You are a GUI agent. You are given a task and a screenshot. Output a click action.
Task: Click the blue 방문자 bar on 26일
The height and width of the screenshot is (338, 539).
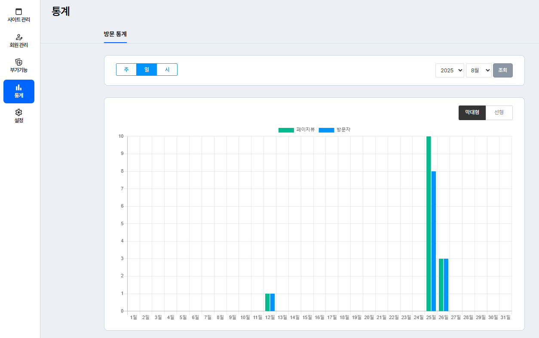446,285
